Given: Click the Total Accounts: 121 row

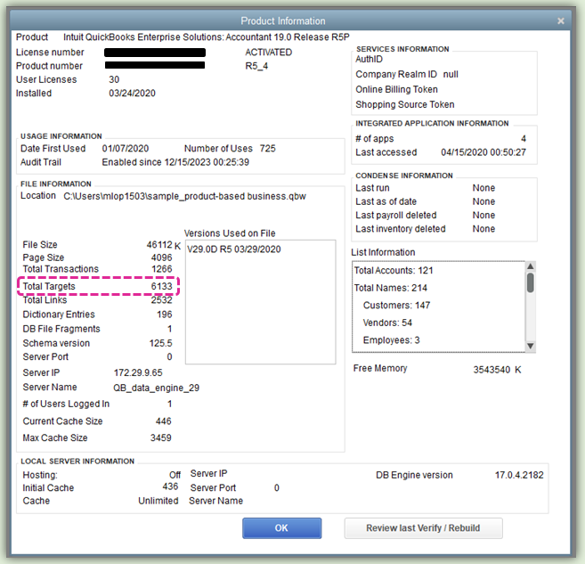Looking at the screenshot, I should point(394,270).
